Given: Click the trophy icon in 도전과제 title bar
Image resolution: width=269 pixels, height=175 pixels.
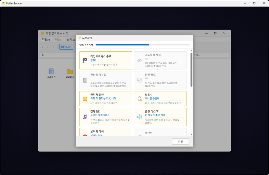Looking at the screenshot, I should (x=80, y=38).
